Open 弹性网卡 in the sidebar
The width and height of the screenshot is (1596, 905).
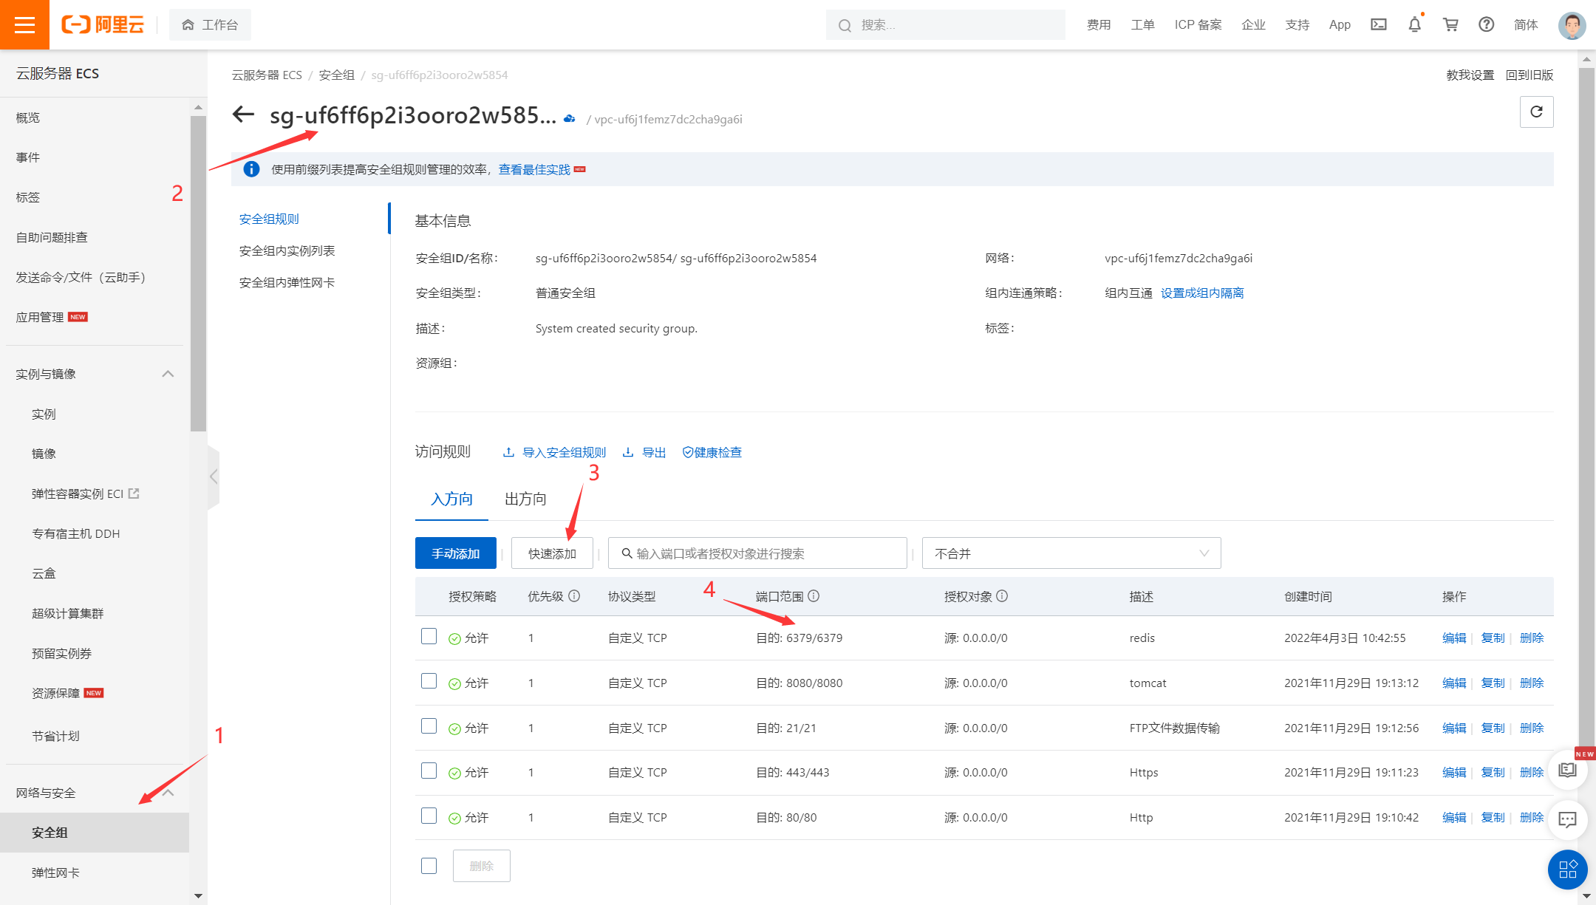(55, 872)
